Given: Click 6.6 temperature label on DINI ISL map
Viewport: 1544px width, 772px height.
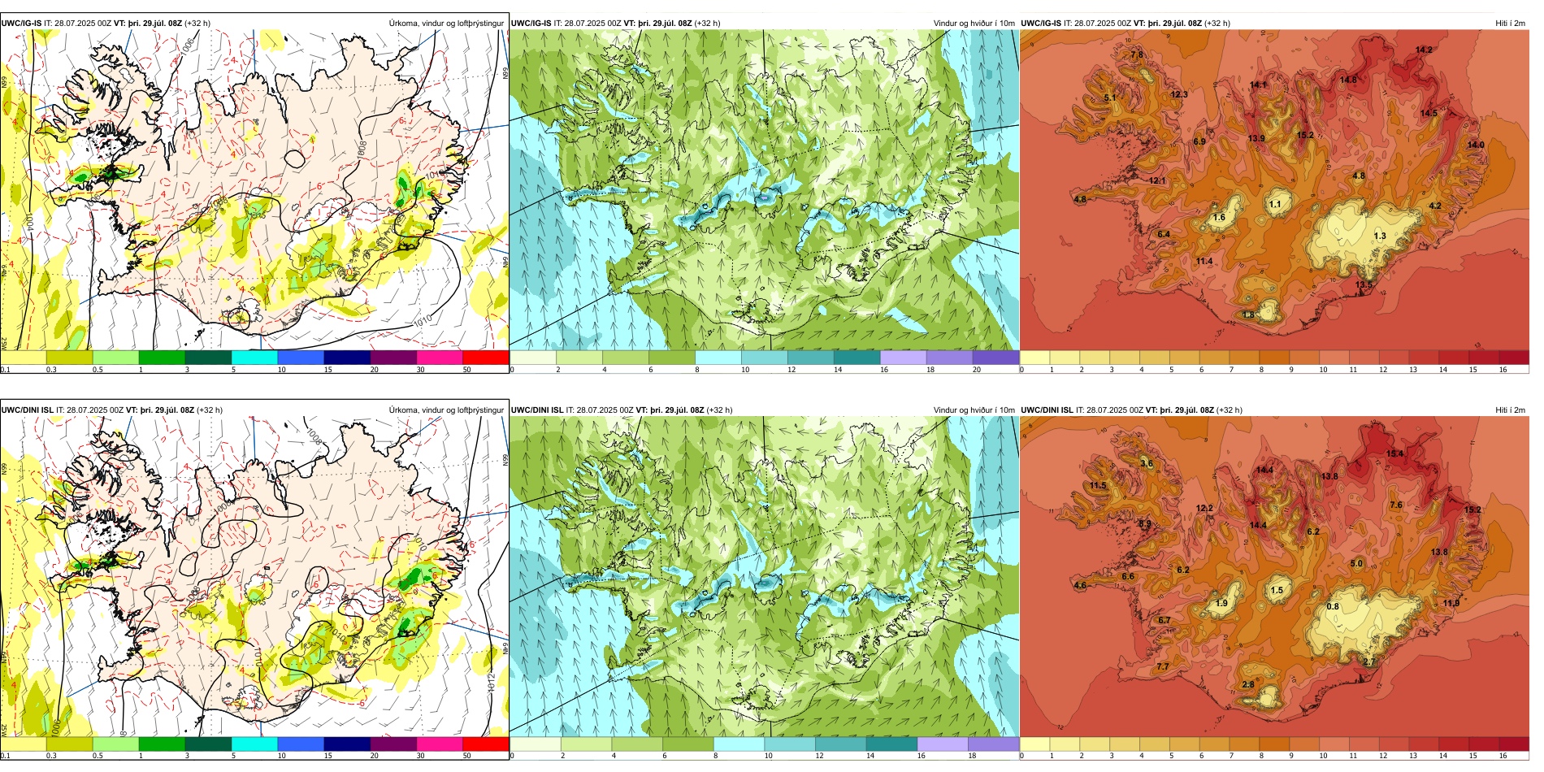Looking at the screenshot, I should pyautogui.click(x=1128, y=576).
